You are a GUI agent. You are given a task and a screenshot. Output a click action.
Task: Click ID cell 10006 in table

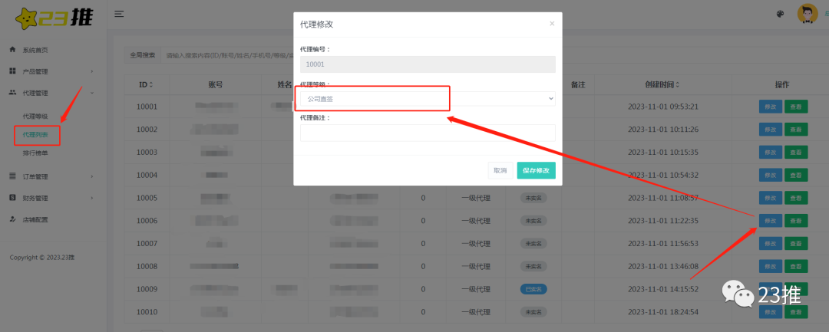tap(147, 221)
